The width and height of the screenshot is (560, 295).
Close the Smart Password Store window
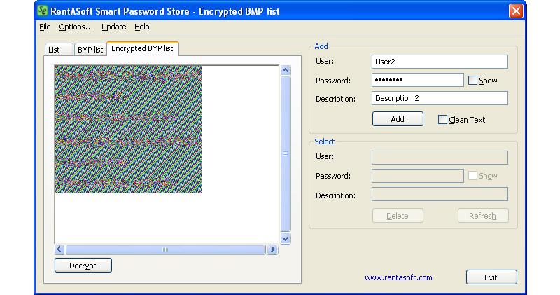point(516,11)
